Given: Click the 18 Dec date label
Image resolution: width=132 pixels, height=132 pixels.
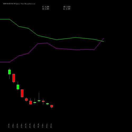Looking at the screenshot, I should tap(9, 126).
